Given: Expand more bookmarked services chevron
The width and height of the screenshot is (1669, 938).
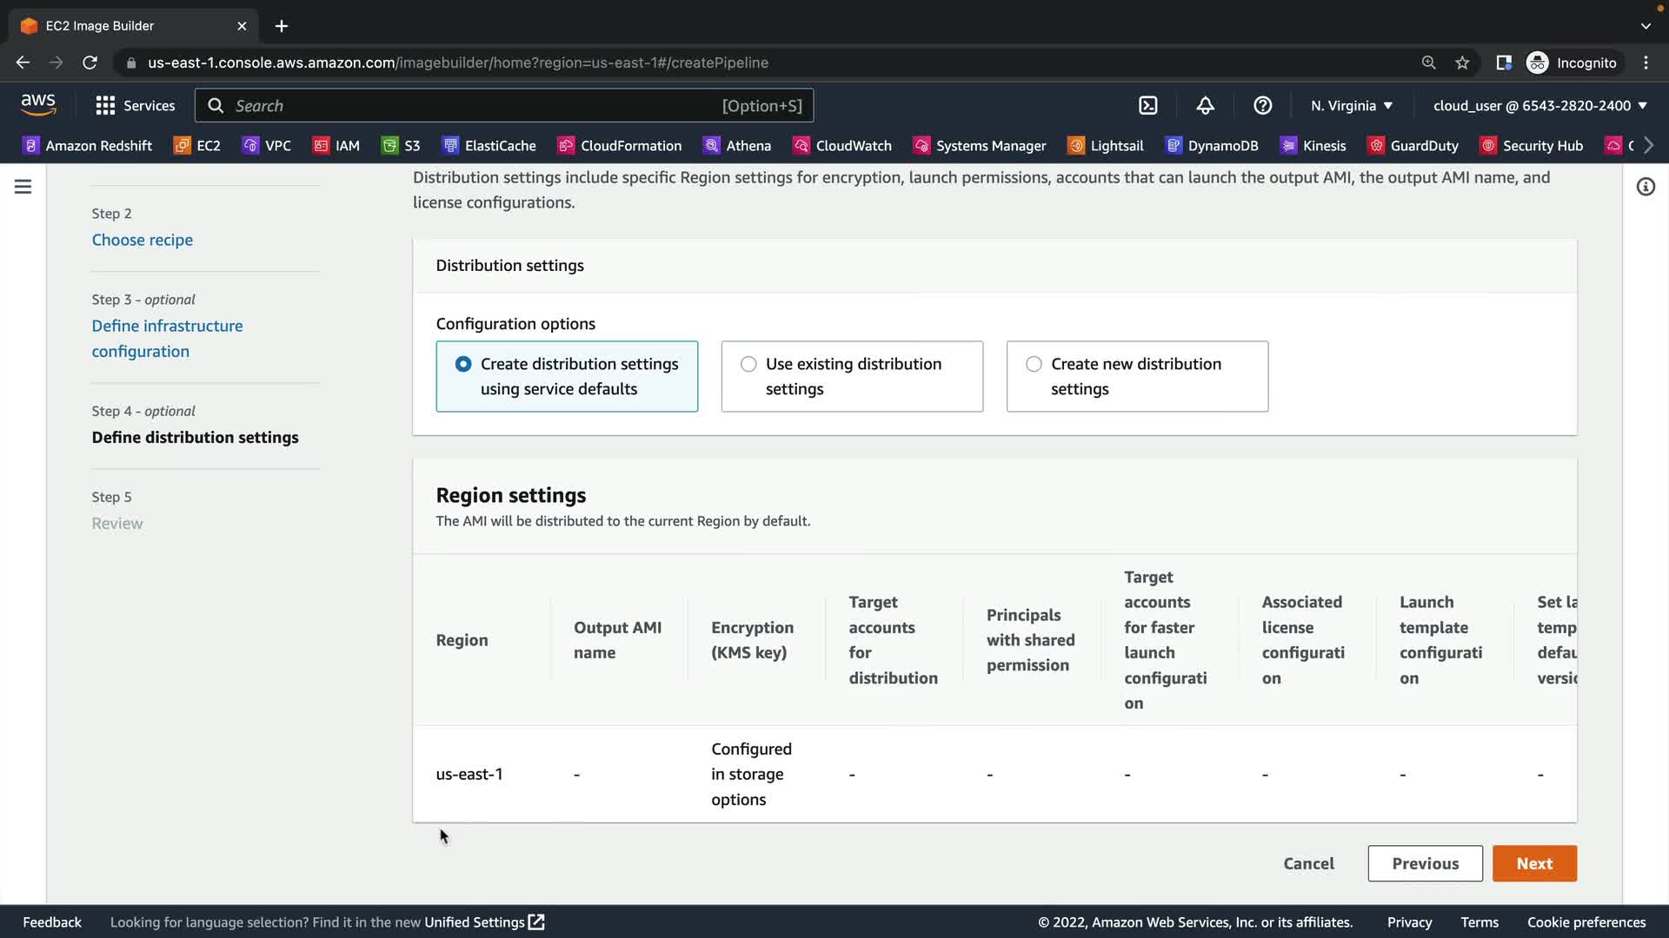Looking at the screenshot, I should coord(1648,145).
